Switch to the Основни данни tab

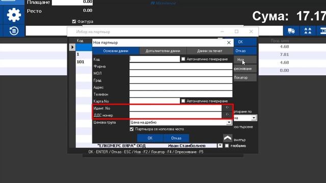116,51
